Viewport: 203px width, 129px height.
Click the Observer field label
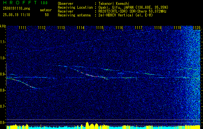coord(66,4)
